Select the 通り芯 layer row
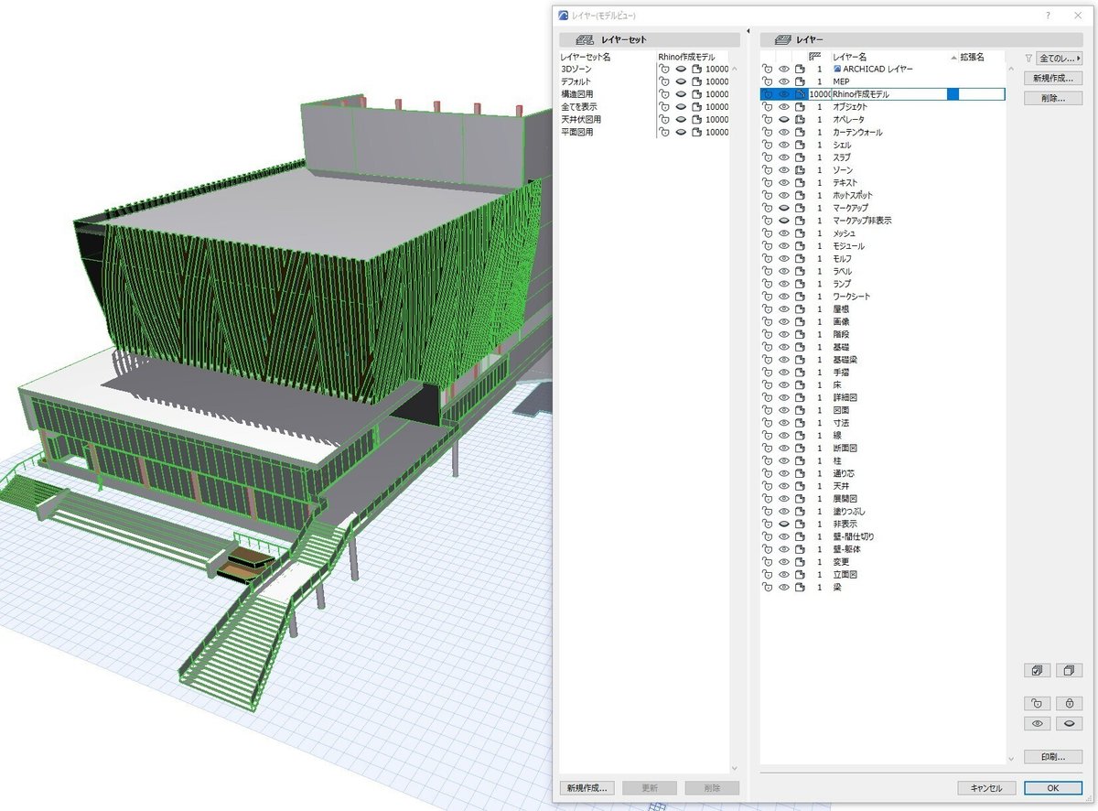 [x=882, y=473]
